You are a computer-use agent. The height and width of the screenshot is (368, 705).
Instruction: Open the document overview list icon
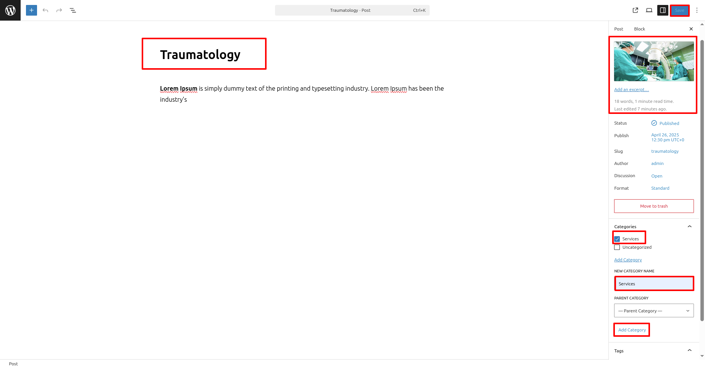tap(73, 10)
